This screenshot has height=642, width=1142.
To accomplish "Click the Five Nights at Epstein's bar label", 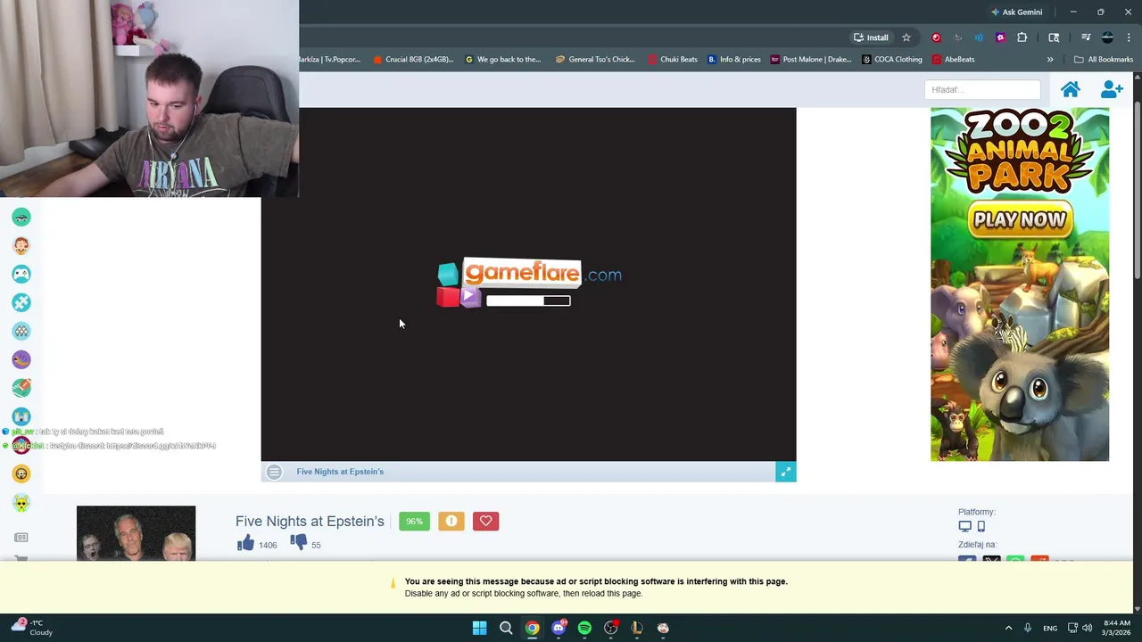I will click(340, 472).
